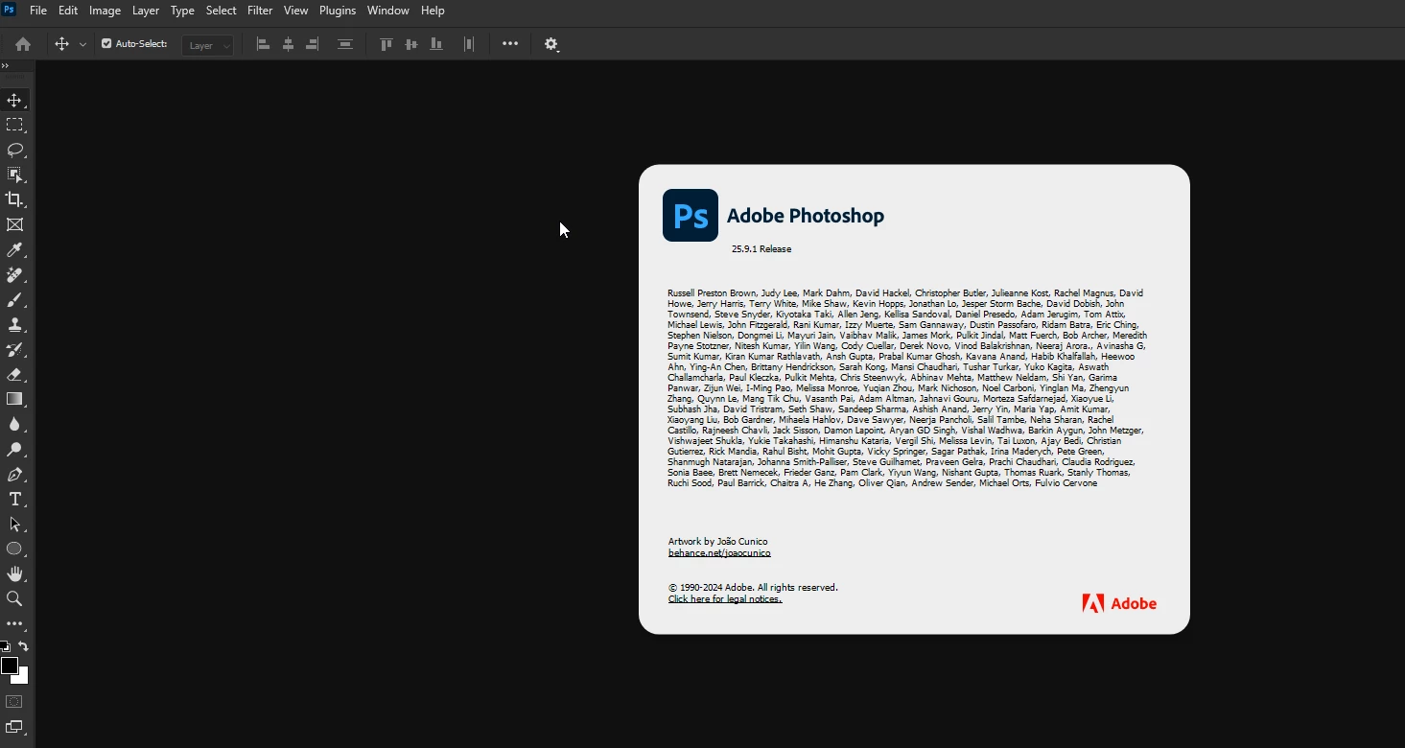1405x748 pixels.
Task: Select the Pen tool
Action: tap(14, 475)
